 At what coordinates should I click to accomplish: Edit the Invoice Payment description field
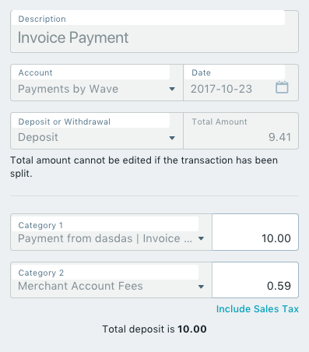154,31
